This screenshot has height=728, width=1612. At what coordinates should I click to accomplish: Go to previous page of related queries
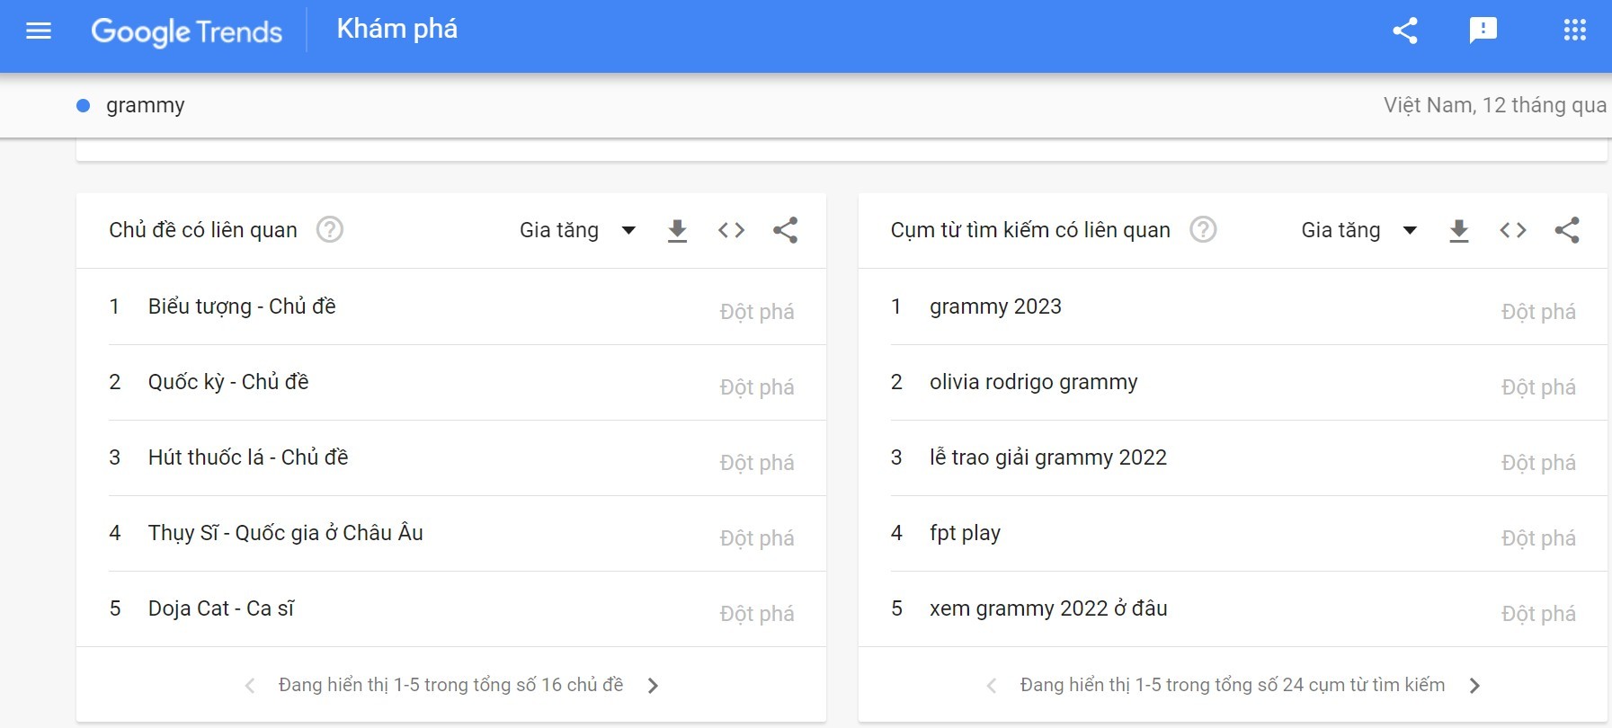click(992, 686)
